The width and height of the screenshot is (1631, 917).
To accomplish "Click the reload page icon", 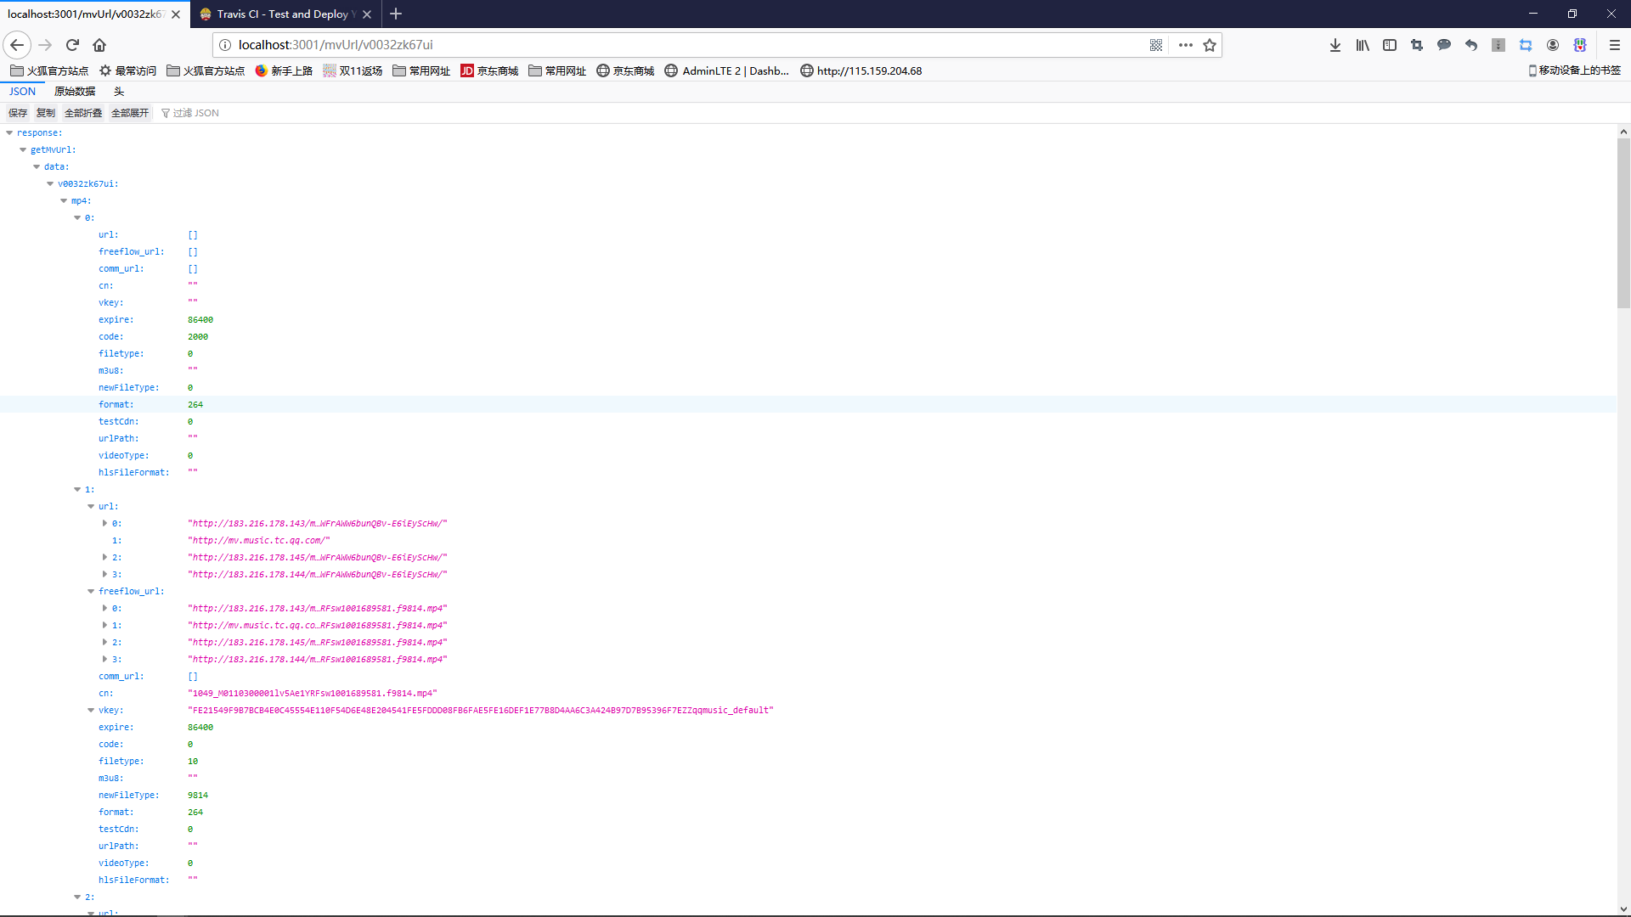I will [72, 45].
